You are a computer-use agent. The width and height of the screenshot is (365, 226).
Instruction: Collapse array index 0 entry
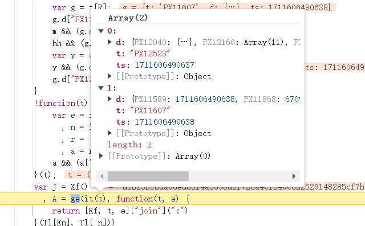coord(101,31)
